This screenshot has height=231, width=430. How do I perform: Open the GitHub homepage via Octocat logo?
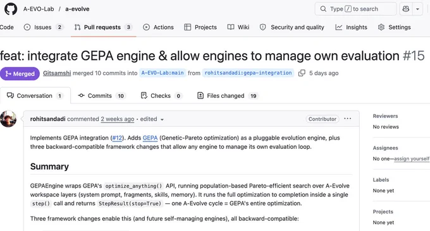pyautogui.click(x=11, y=9)
